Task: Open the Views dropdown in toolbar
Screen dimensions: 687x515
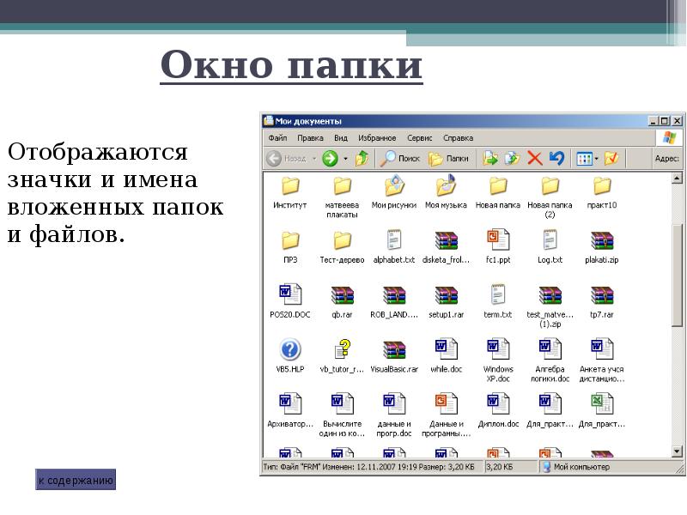Action: click(587, 158)
